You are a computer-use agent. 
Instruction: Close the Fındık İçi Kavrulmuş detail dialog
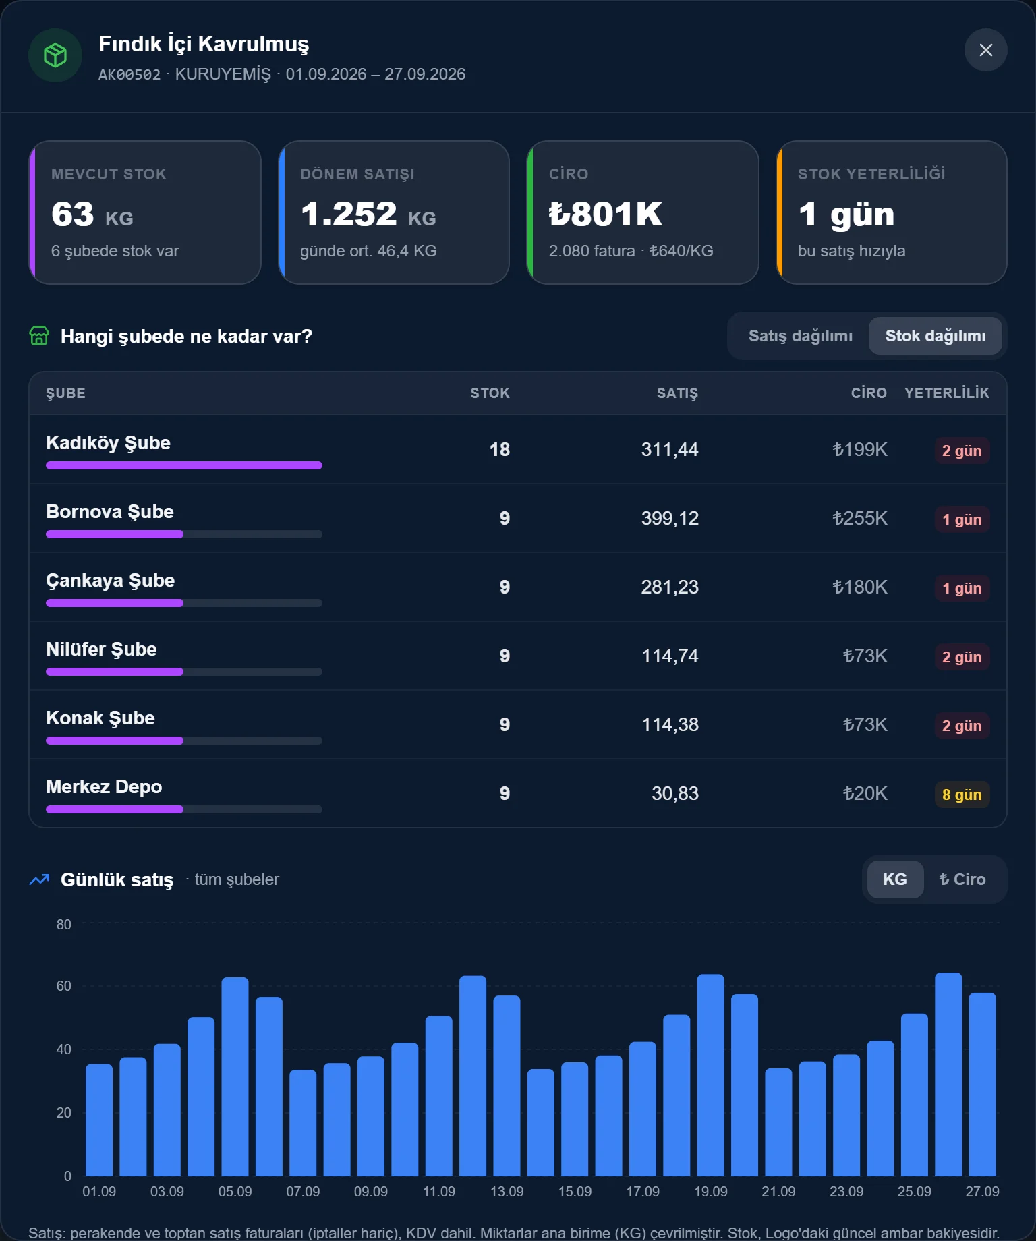[x=985, y=50]
